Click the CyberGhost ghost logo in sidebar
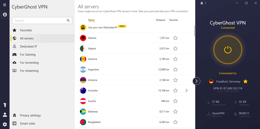Viewport: 260px width, 129px height. click(5, 15)
